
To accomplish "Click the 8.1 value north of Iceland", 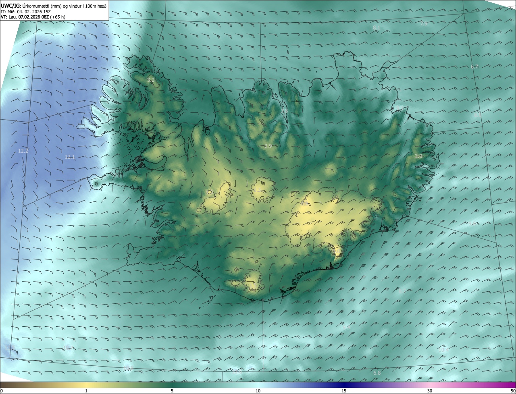I will pyautogui.click(x=377, y=28).
